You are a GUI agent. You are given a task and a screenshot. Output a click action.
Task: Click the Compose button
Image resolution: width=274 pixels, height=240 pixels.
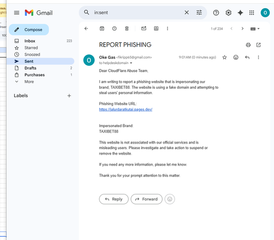click(29, 30)
